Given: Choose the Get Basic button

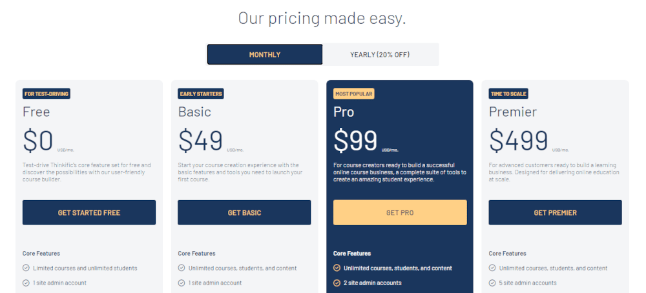Looking at the screenshot, I should click(244, 212).
